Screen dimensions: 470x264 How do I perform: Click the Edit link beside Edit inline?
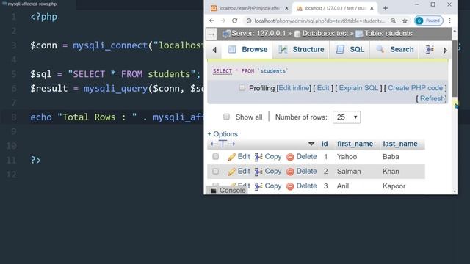[x=323, y=88]
